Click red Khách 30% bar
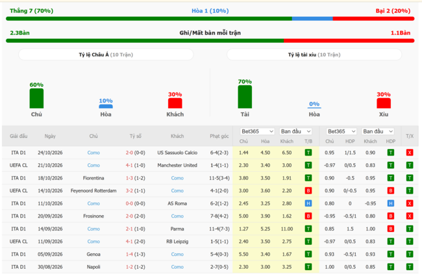Screen dimensions: 422x274 pos(175,103)
